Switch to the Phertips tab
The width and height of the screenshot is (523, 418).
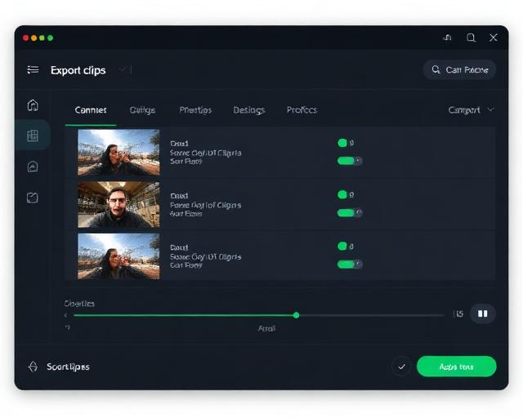click(195, 110)
